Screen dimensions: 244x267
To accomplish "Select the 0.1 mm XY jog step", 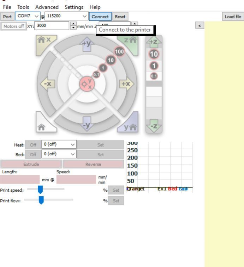I will click(96, 74).
